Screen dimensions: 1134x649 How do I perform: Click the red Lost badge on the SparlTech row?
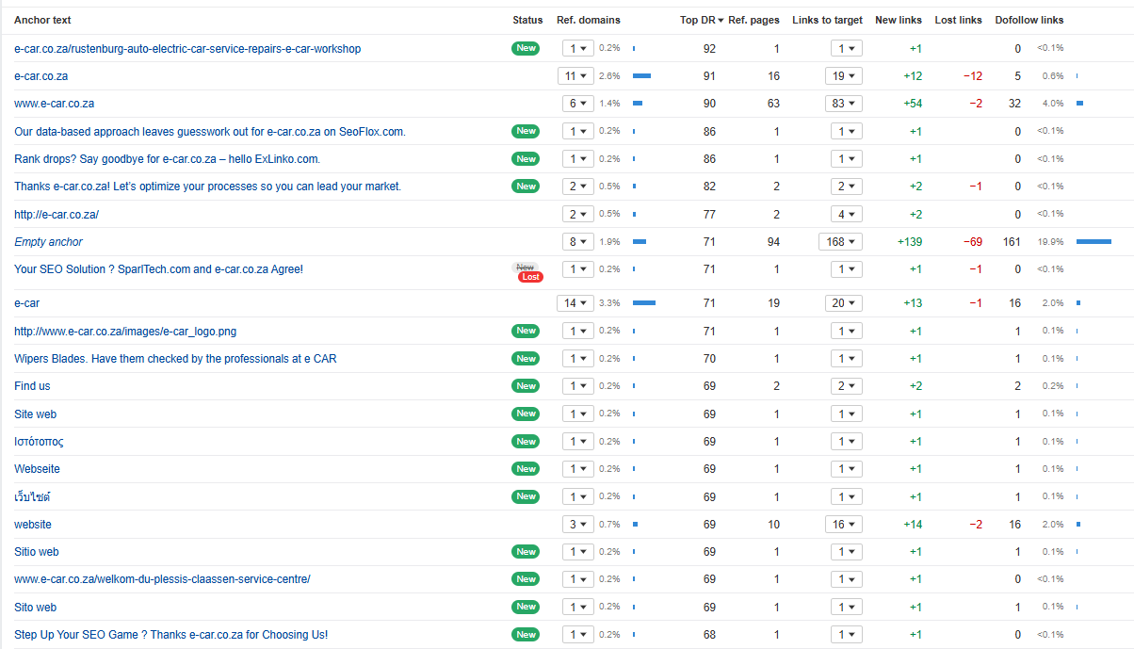[530, 277]
